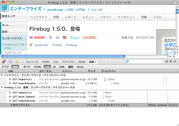Click the magnifier icon in search box
The height and width of the screenshot is (126, 179).
tap(127, 61)
